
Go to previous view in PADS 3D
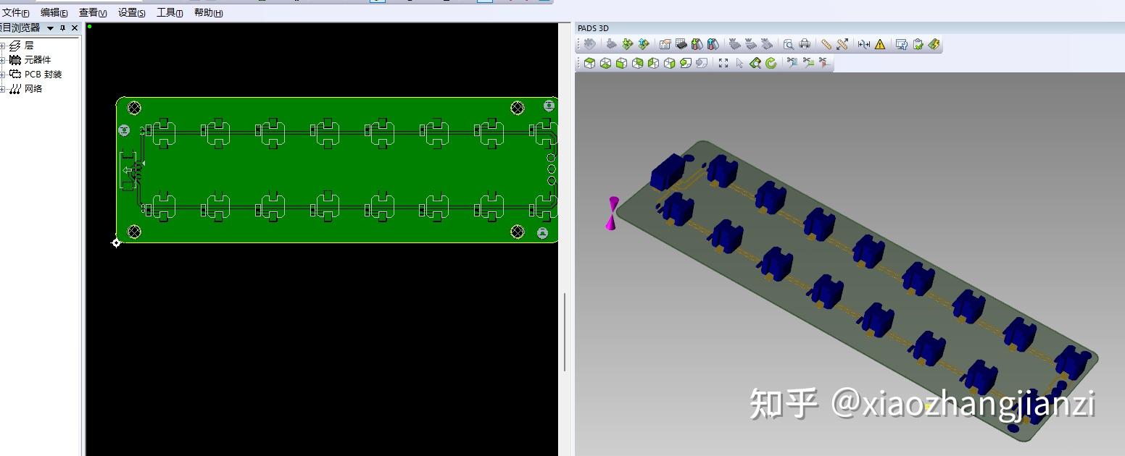point(685,63)
